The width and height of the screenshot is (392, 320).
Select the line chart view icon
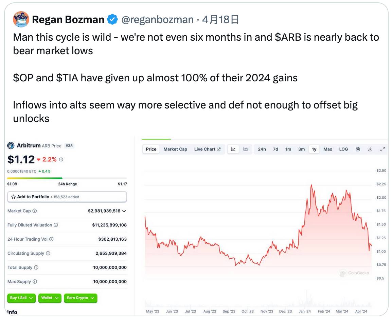point(233,149)
